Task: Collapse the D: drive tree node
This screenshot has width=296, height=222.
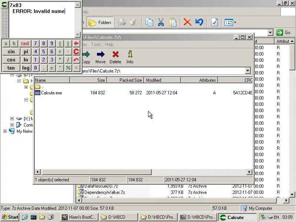Action: tap(12, 75)
